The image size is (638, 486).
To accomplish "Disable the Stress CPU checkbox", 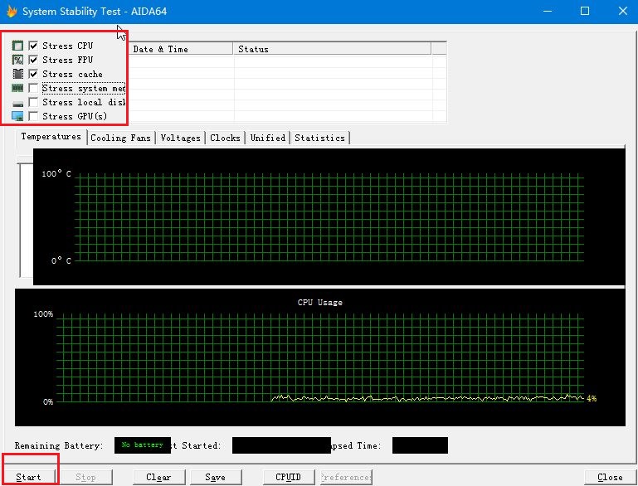I will tap(33, 46).
